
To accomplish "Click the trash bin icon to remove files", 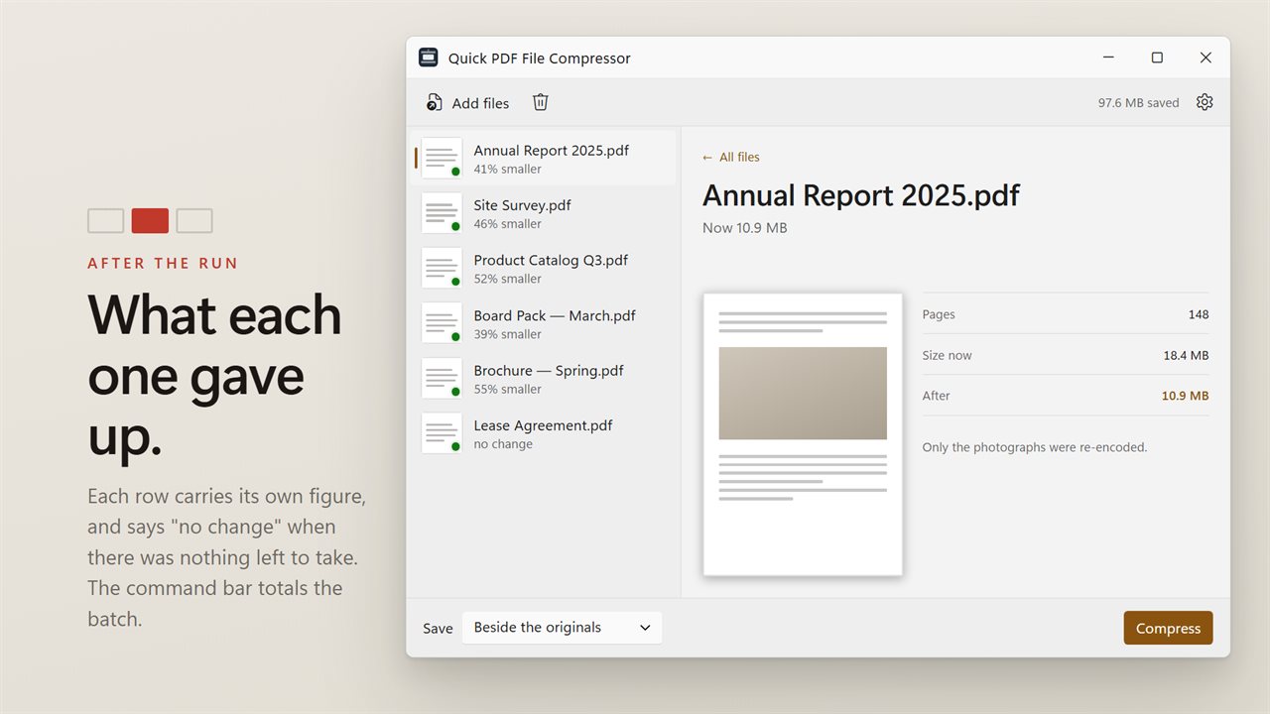I will tap(541, 102).
